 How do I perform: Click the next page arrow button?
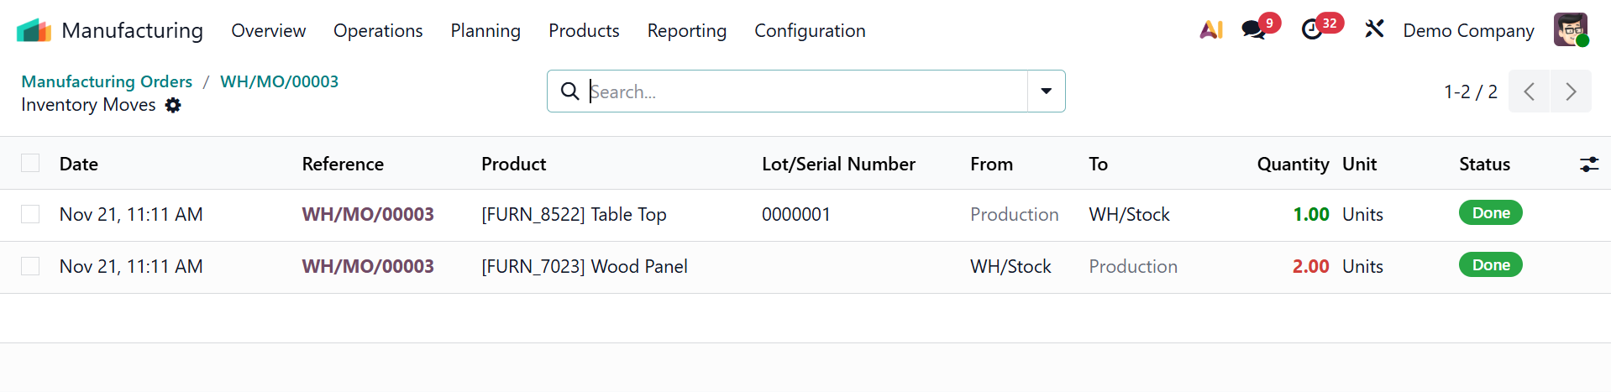coord(1570,91)
